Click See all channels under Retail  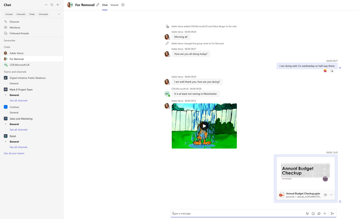click(18, 147)
